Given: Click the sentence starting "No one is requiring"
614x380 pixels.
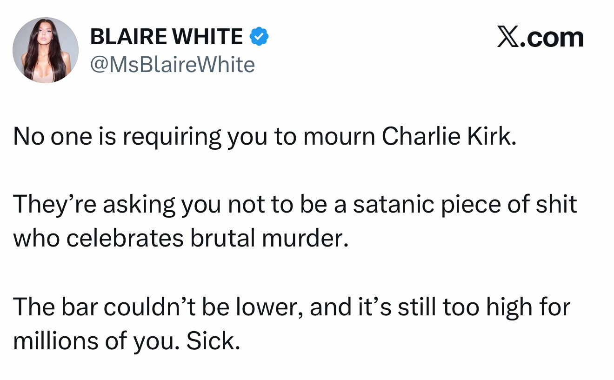Looking at the screenshot, I should tap(264, 136).
